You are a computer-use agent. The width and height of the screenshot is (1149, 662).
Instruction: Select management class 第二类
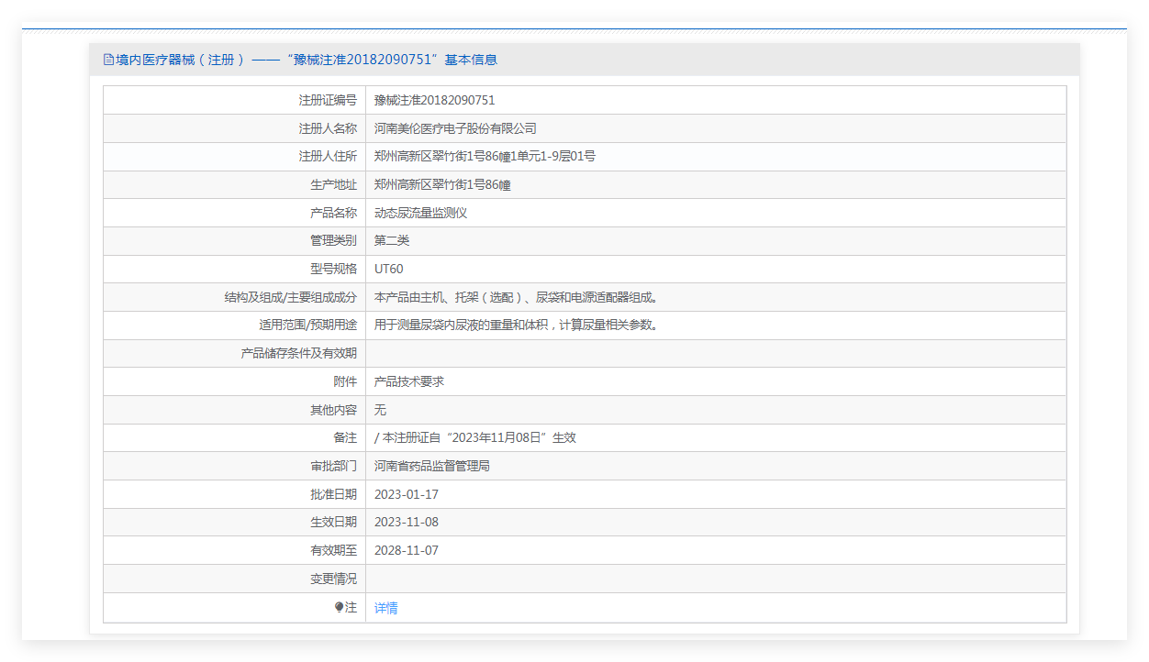point(392,240)
